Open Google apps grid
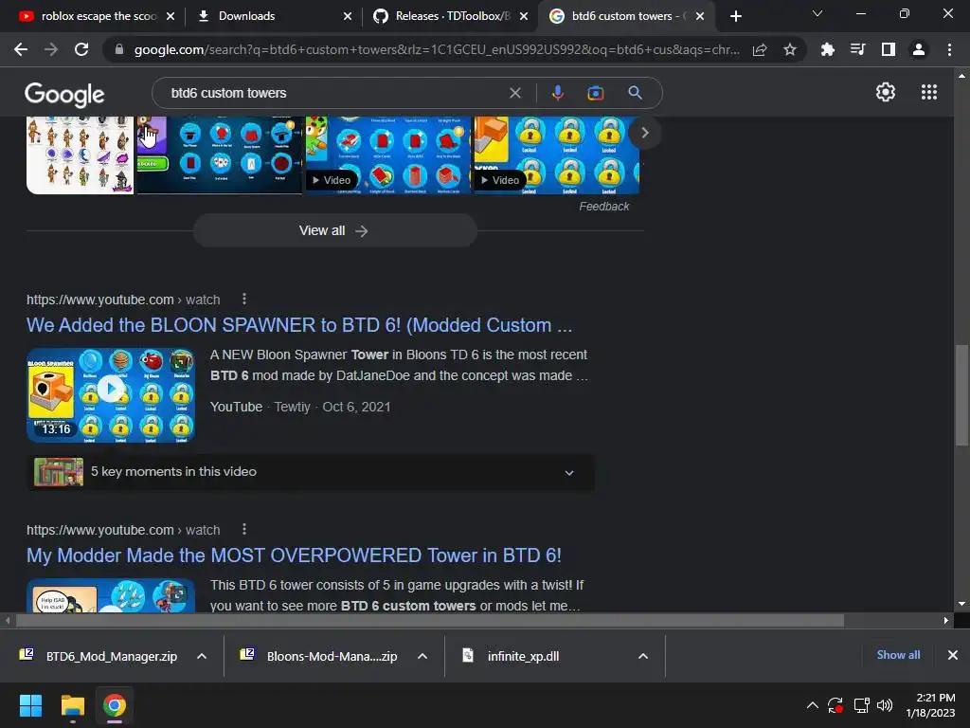This screenshot has width=970, height=728. tap(928, 92)
